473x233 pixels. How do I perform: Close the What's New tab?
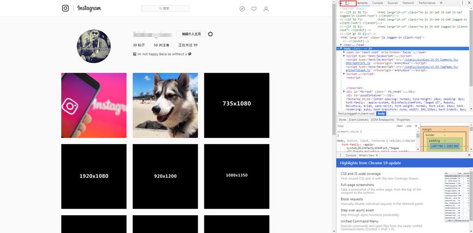(377, 156)
